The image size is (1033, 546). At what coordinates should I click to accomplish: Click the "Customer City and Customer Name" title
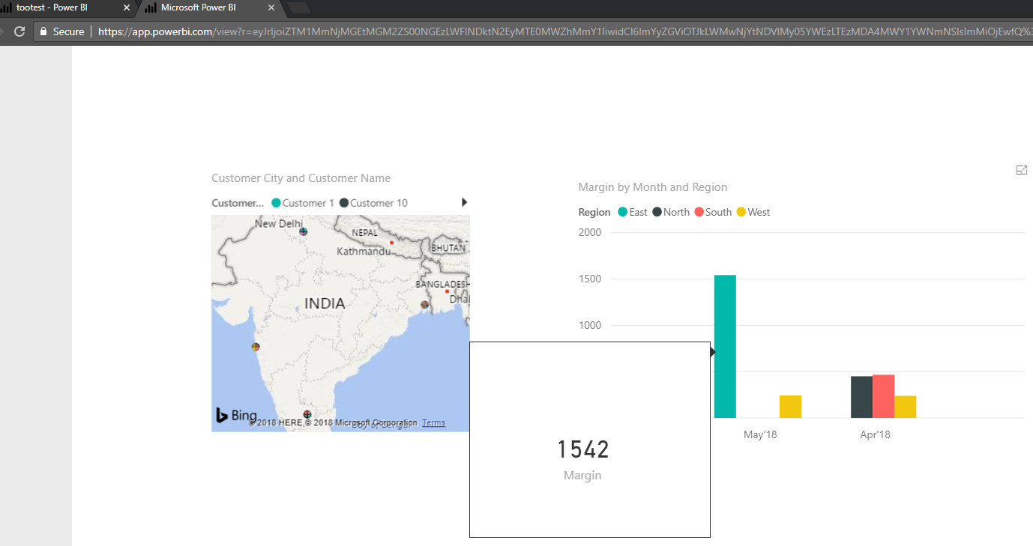point(301,178)
